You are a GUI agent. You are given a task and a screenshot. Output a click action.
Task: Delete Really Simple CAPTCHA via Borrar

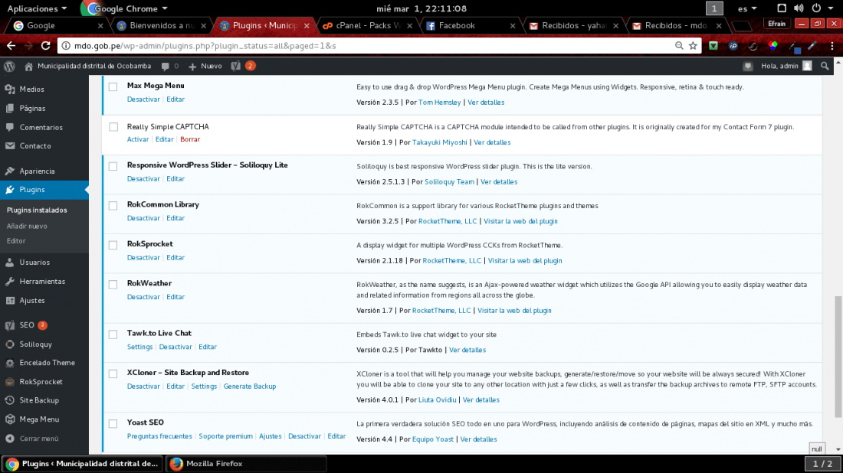click(x=190, y=139)
